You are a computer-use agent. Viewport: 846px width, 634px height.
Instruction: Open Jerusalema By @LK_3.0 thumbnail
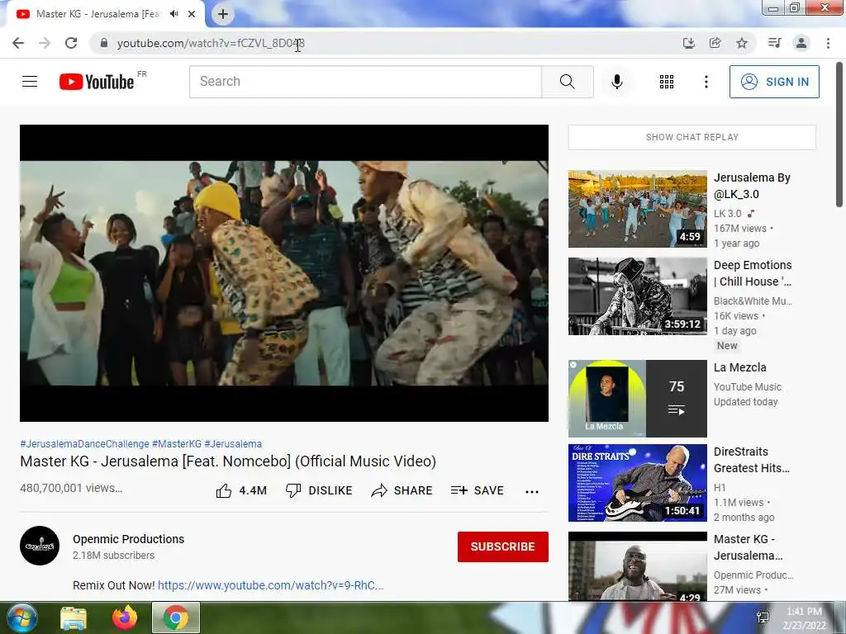pyautogui.click(x=637, y=209)
